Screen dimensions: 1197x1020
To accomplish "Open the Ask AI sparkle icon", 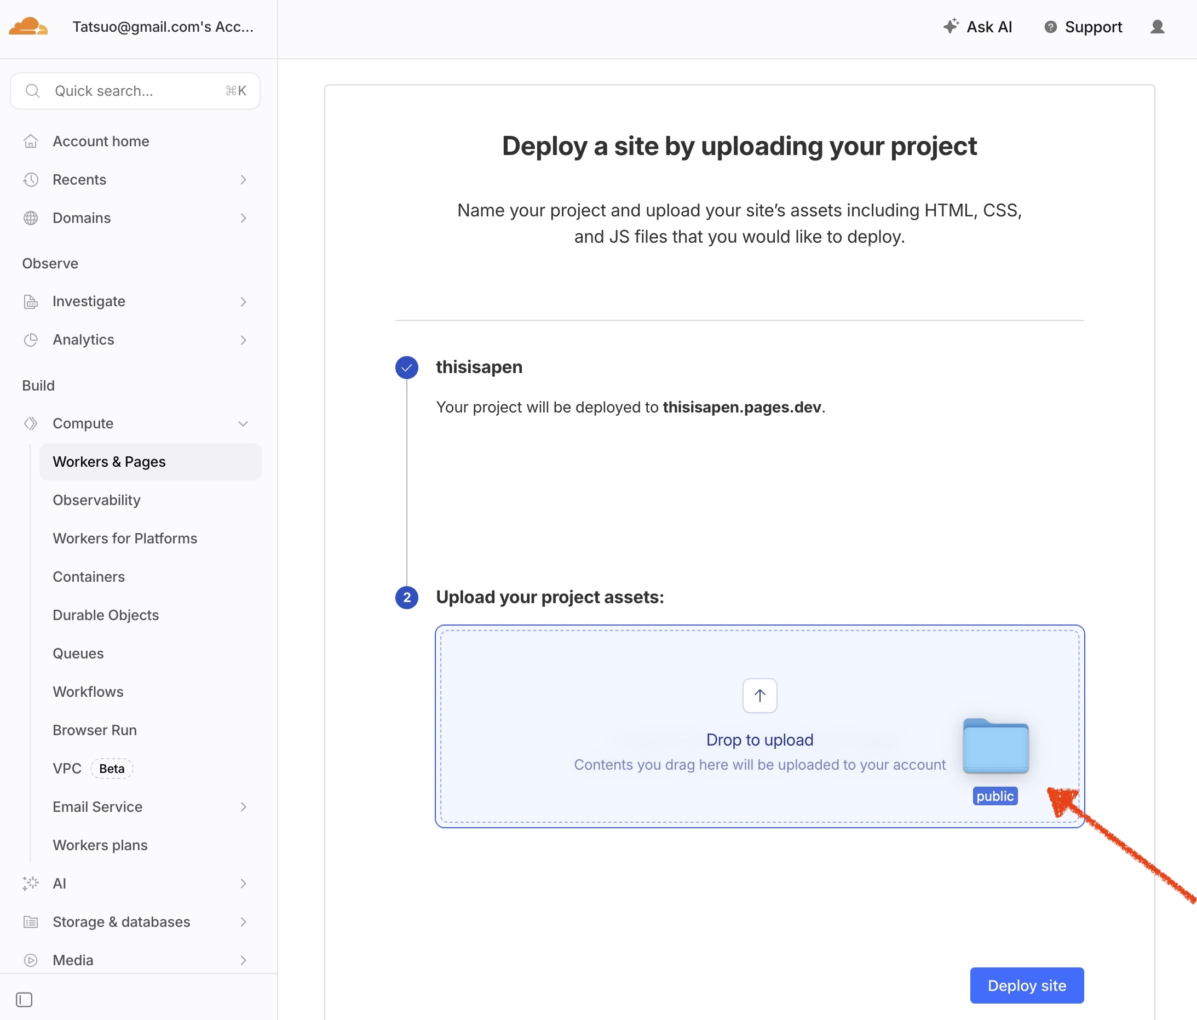I will point(951,27).
